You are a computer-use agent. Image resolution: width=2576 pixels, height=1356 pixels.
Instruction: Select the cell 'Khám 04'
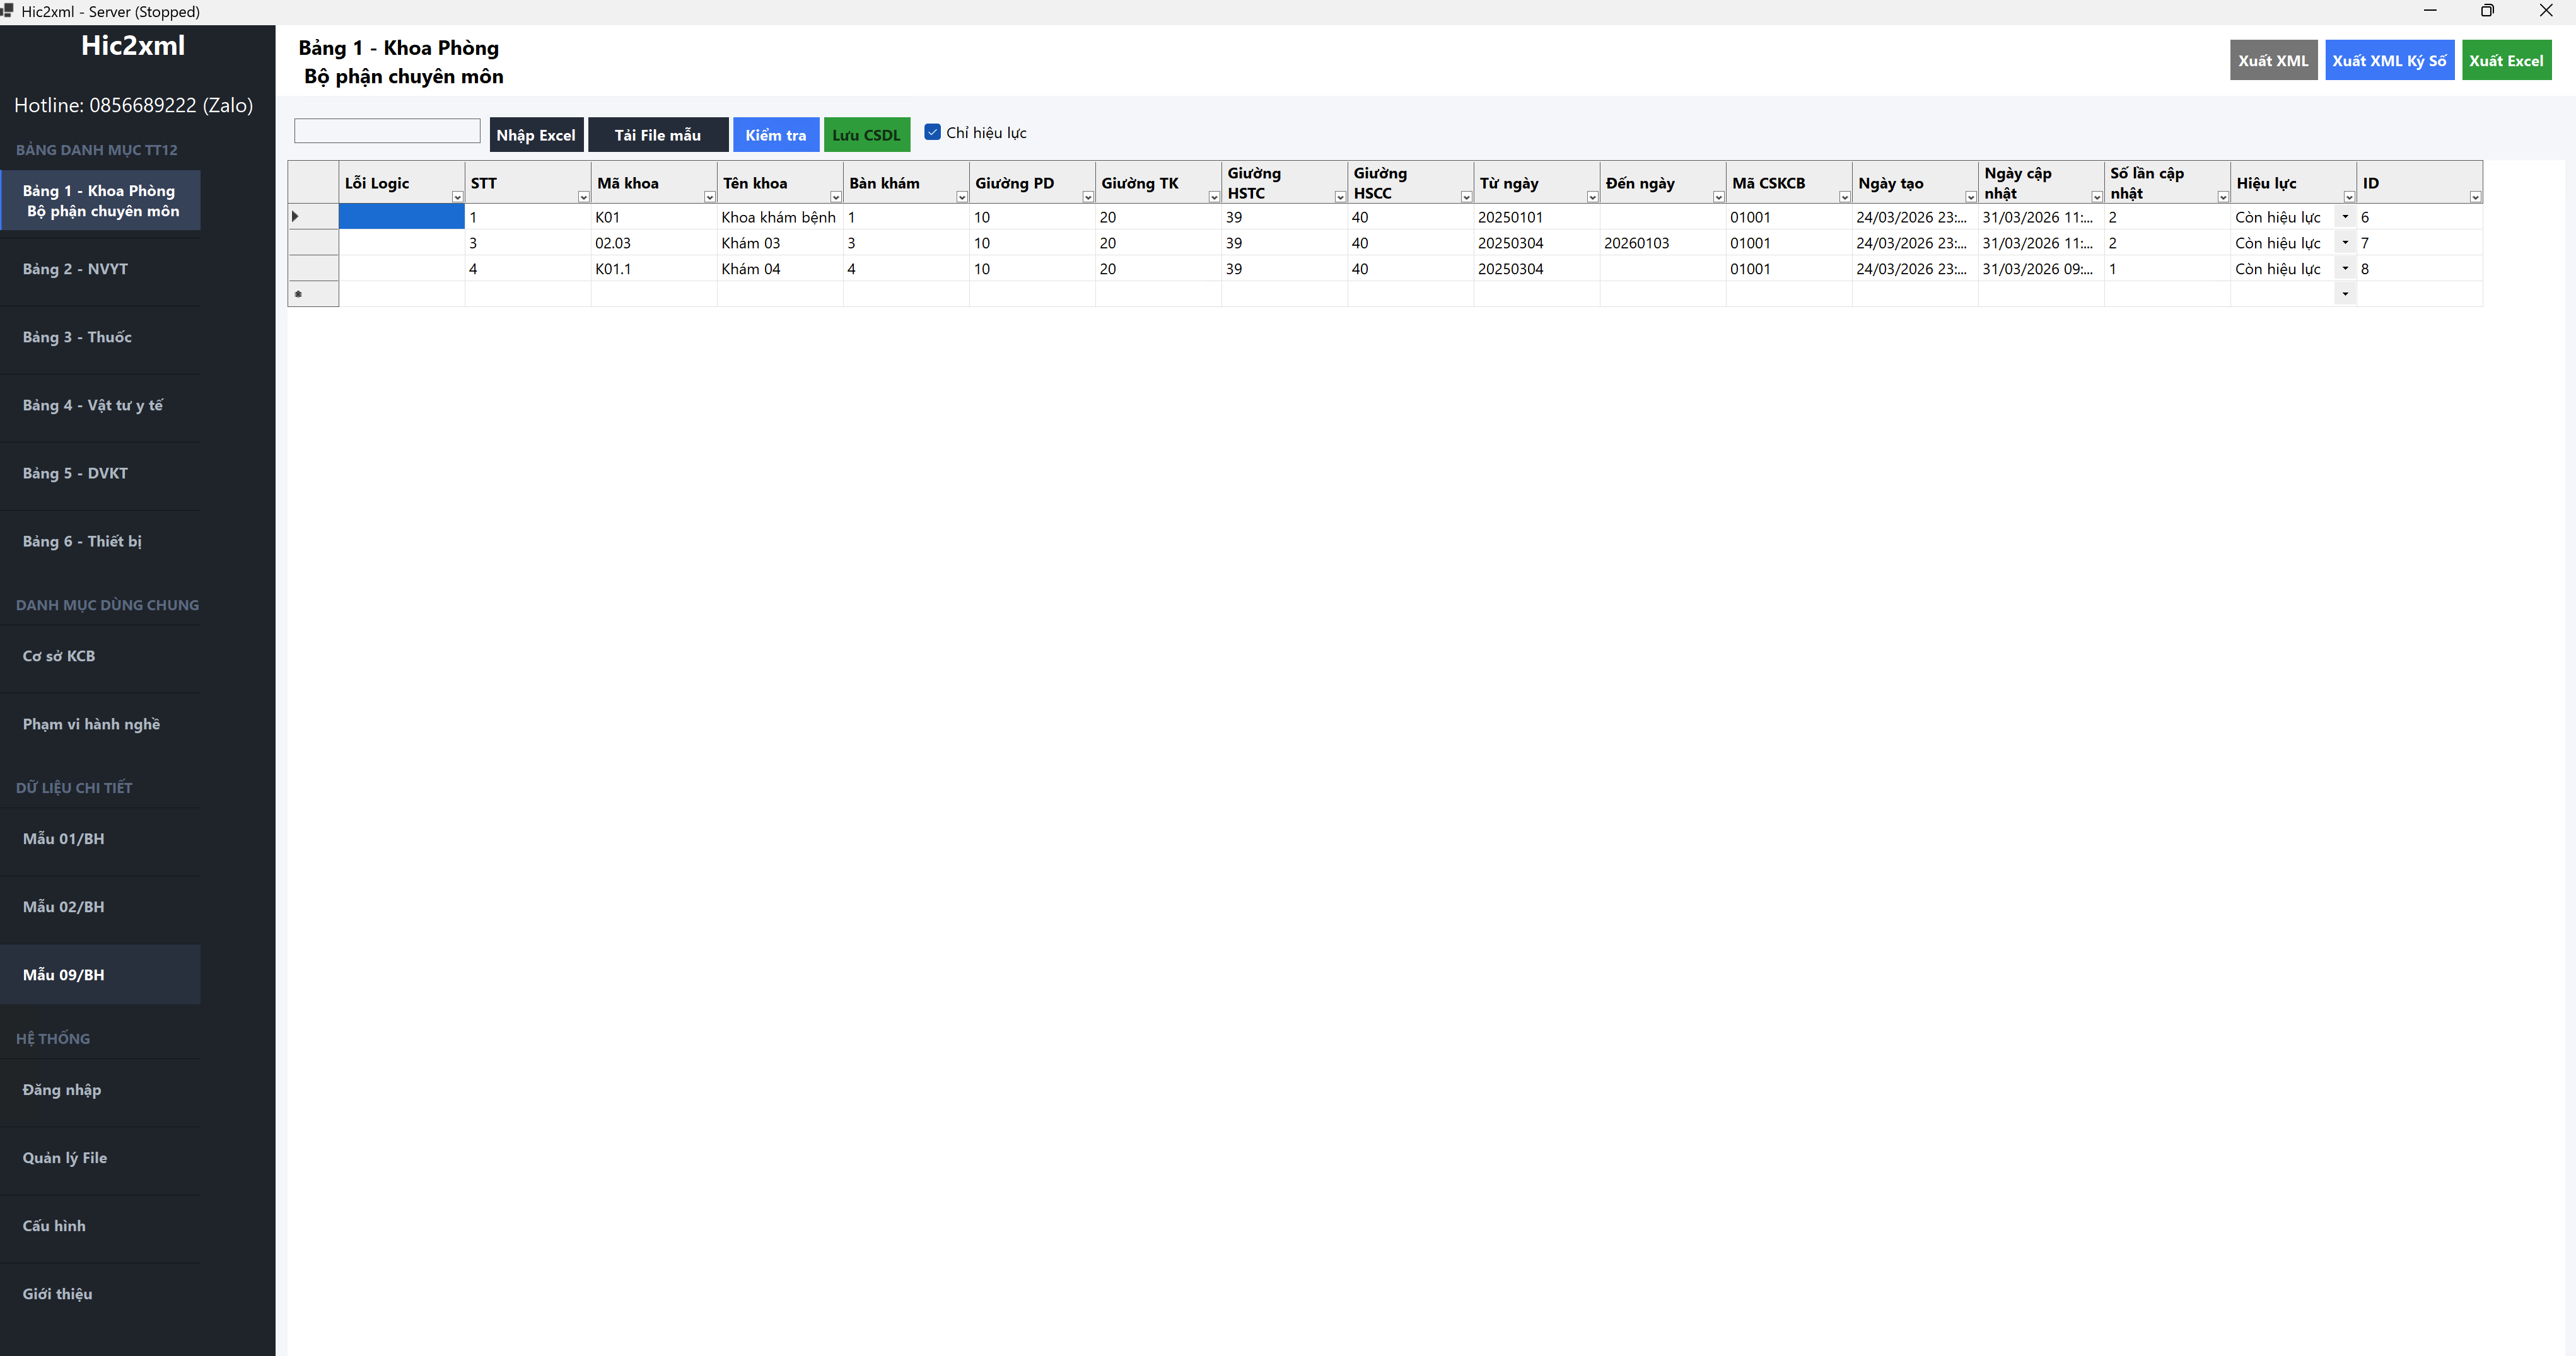click(779, 269)
